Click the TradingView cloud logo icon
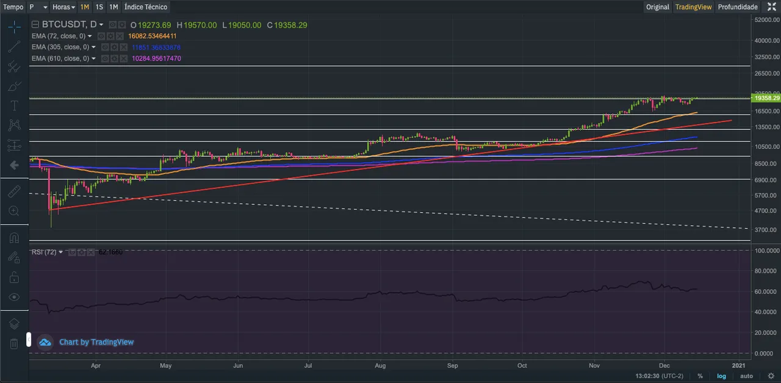Image resolution: width=781 pixels, height=383 pixels. (x=45, y=342)
